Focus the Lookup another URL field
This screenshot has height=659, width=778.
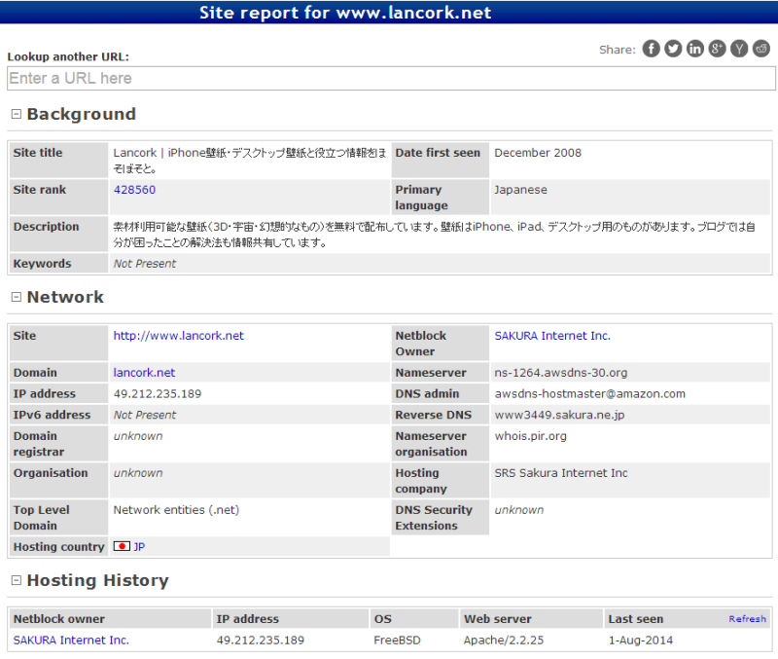pos(391,79)
